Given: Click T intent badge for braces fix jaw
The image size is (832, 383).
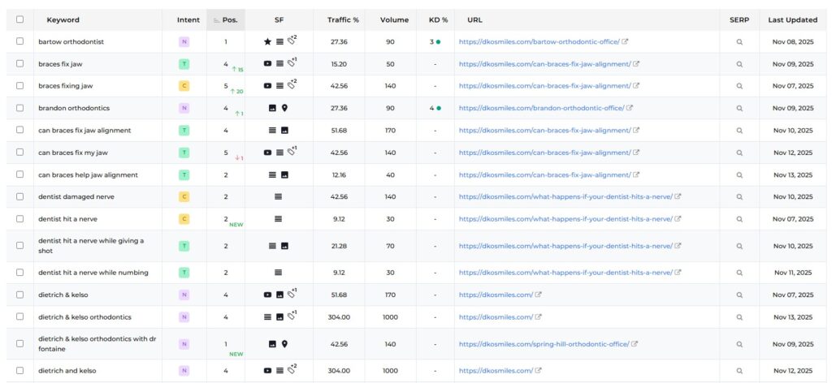Looking at the screenshot, I should [x=184, y=64].
